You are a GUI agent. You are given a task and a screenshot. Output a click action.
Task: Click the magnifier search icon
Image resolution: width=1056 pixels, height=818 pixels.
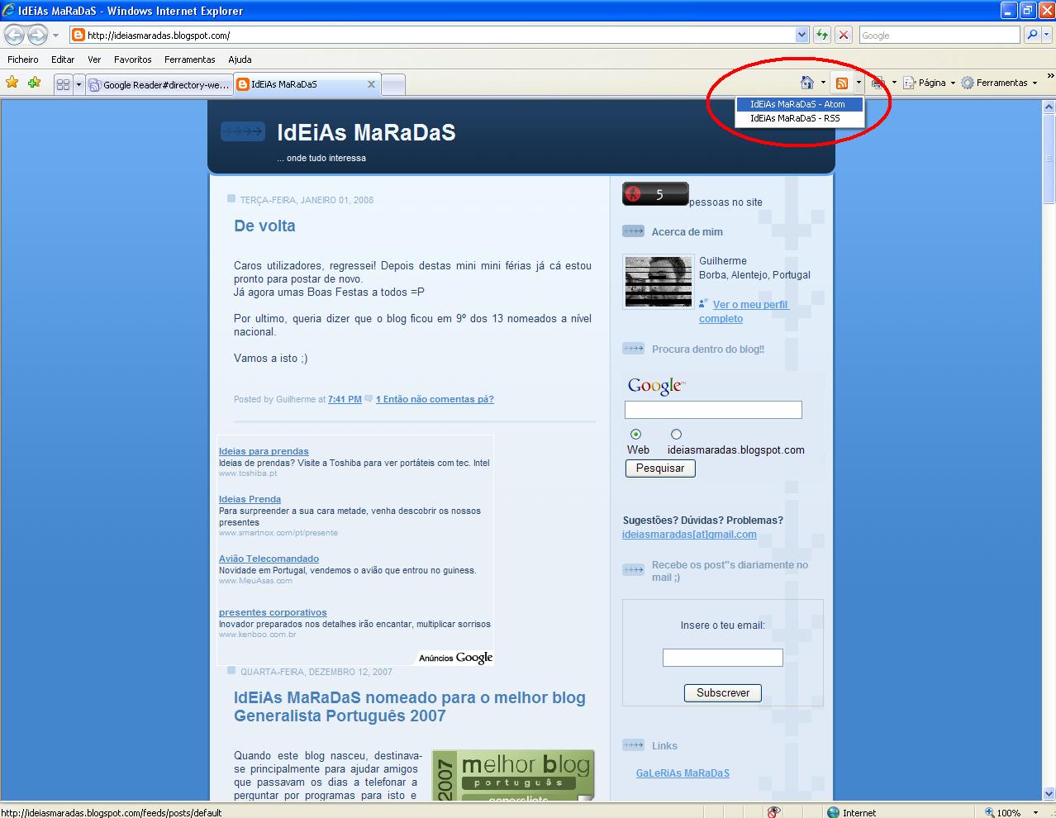coord(1031,35)
